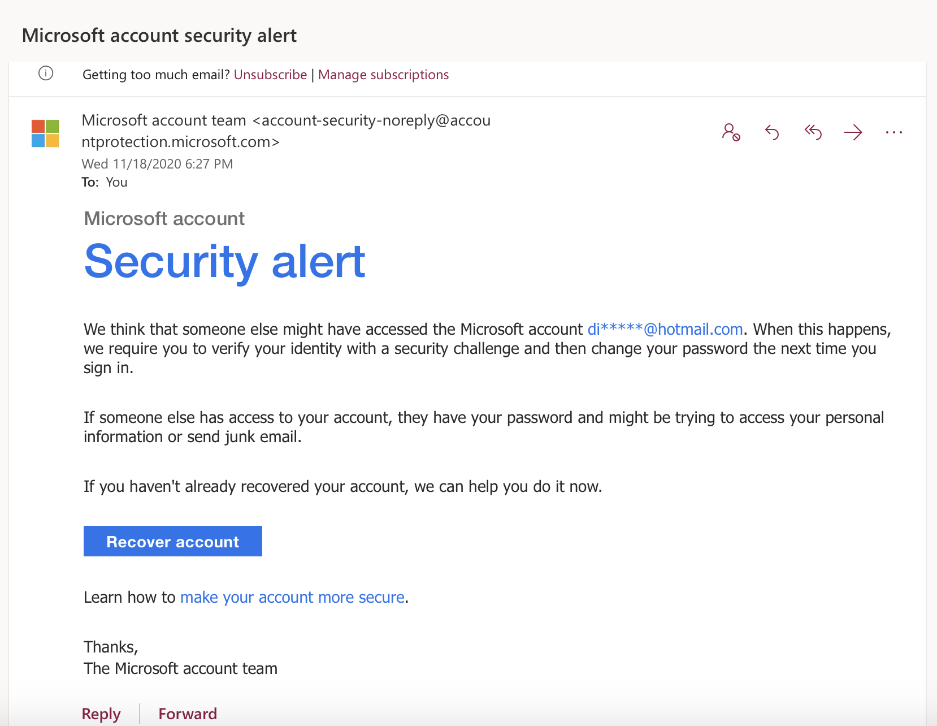Click the message received date and time
937x726 pixels.
click(157, 164)
